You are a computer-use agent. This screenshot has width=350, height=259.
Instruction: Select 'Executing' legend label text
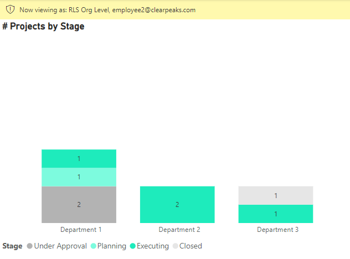point(153,246)
